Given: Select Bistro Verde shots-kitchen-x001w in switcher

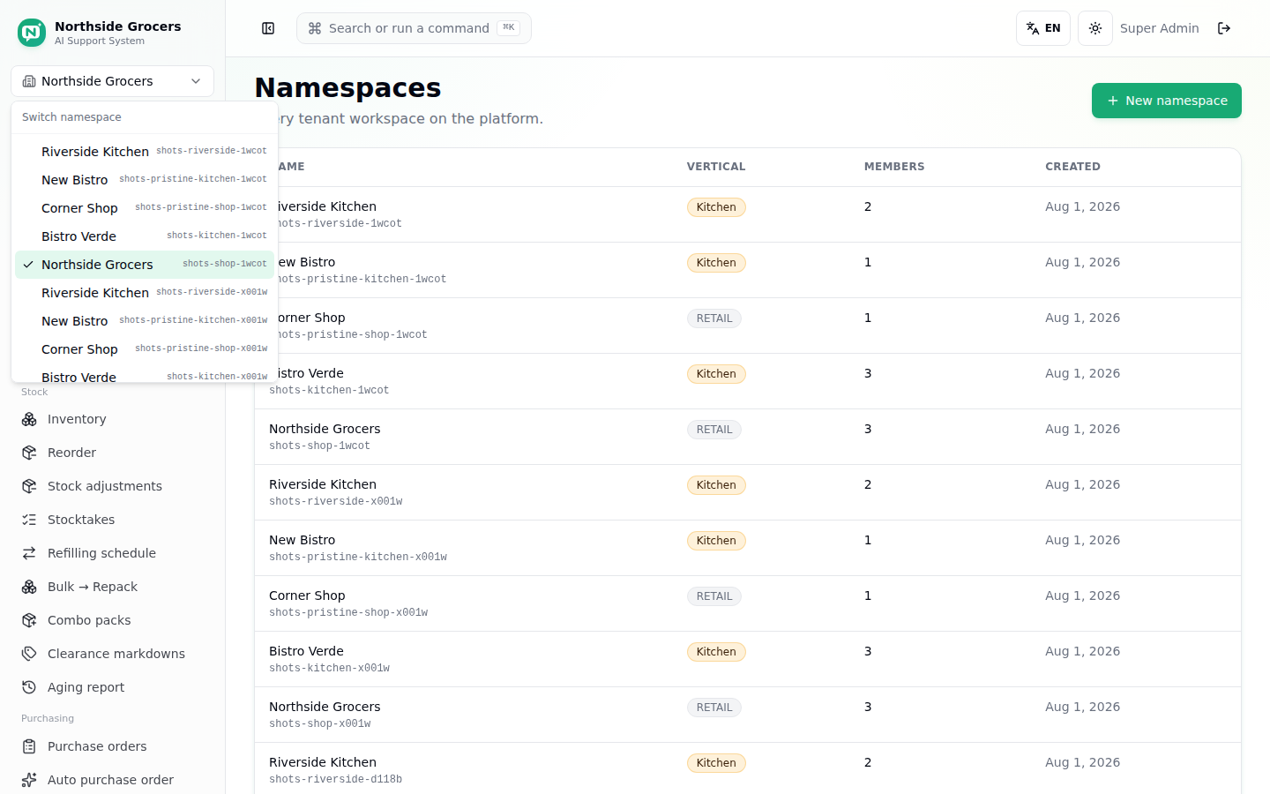Looking at the screenshot, I should pos(145,375).
